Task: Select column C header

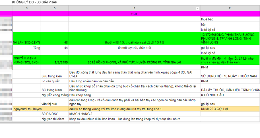Action: coord(26,9)
